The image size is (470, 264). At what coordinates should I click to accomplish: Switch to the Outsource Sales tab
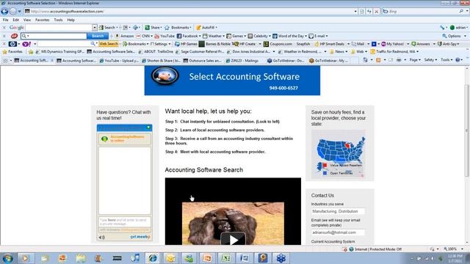(x=203, y=60)
